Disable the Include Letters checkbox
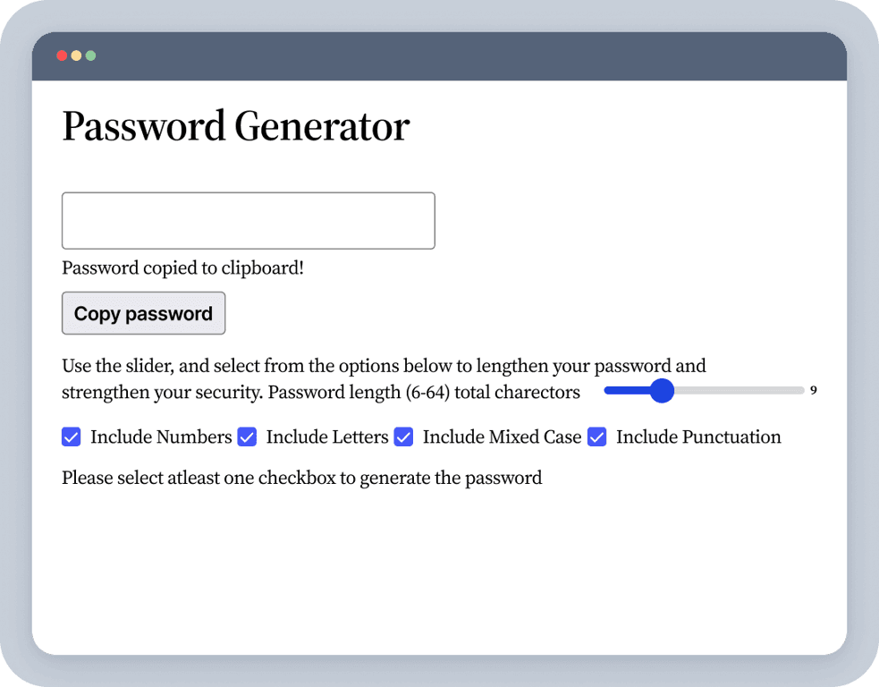The width and height of the screenshot is (879, 687). click(x=247, y=437)
